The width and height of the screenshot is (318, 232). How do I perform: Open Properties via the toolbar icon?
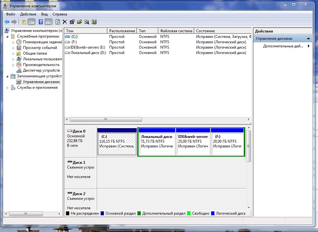pyautogui.click(x=72, y=22)
